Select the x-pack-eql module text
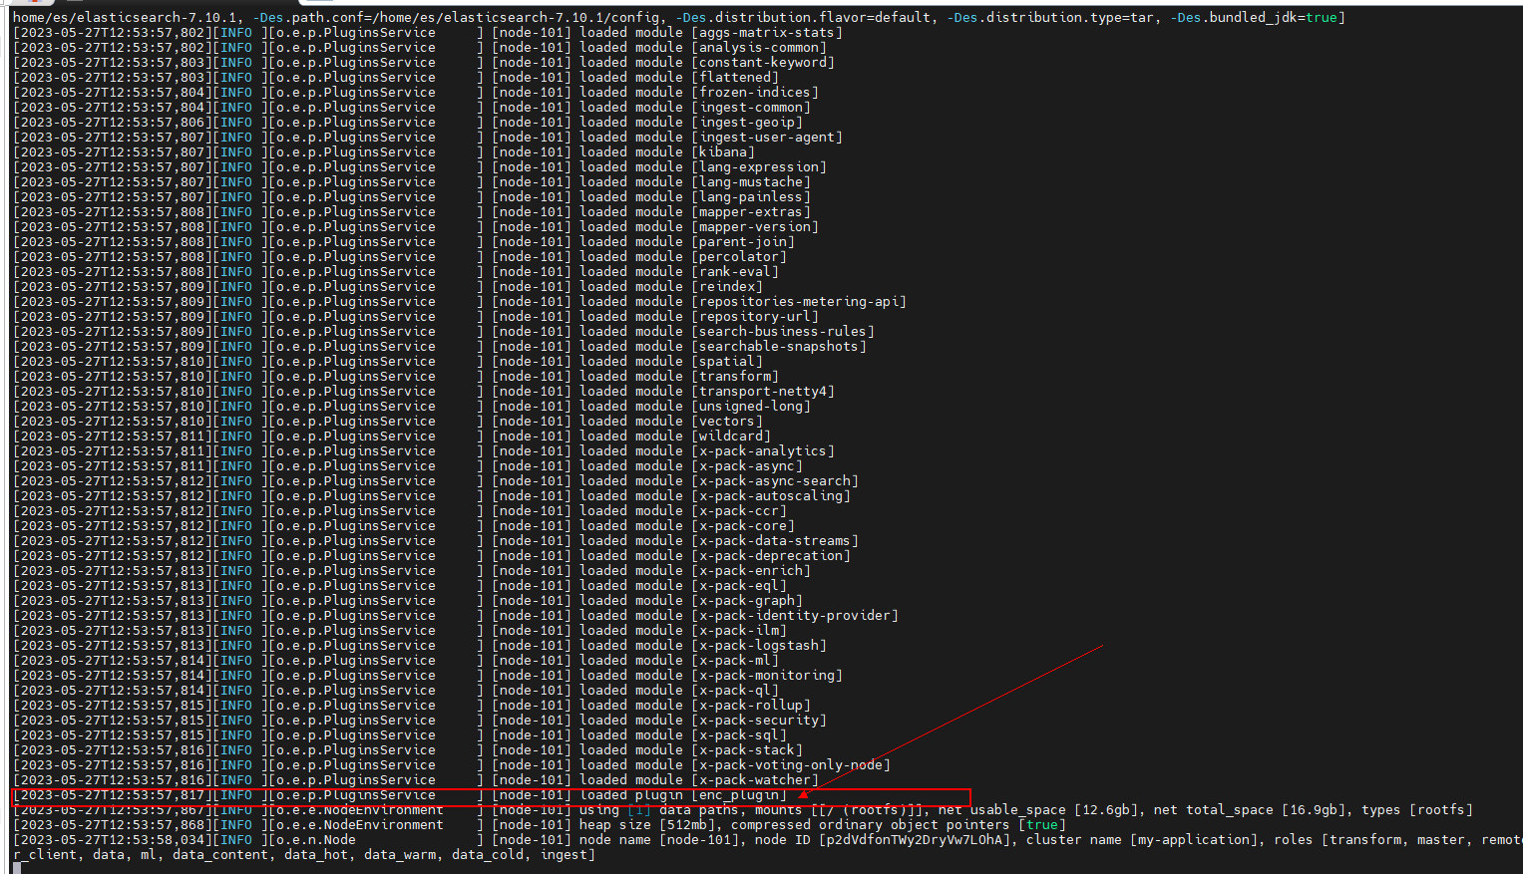Viewport: 1523px width, 874px height. point(739,586)
